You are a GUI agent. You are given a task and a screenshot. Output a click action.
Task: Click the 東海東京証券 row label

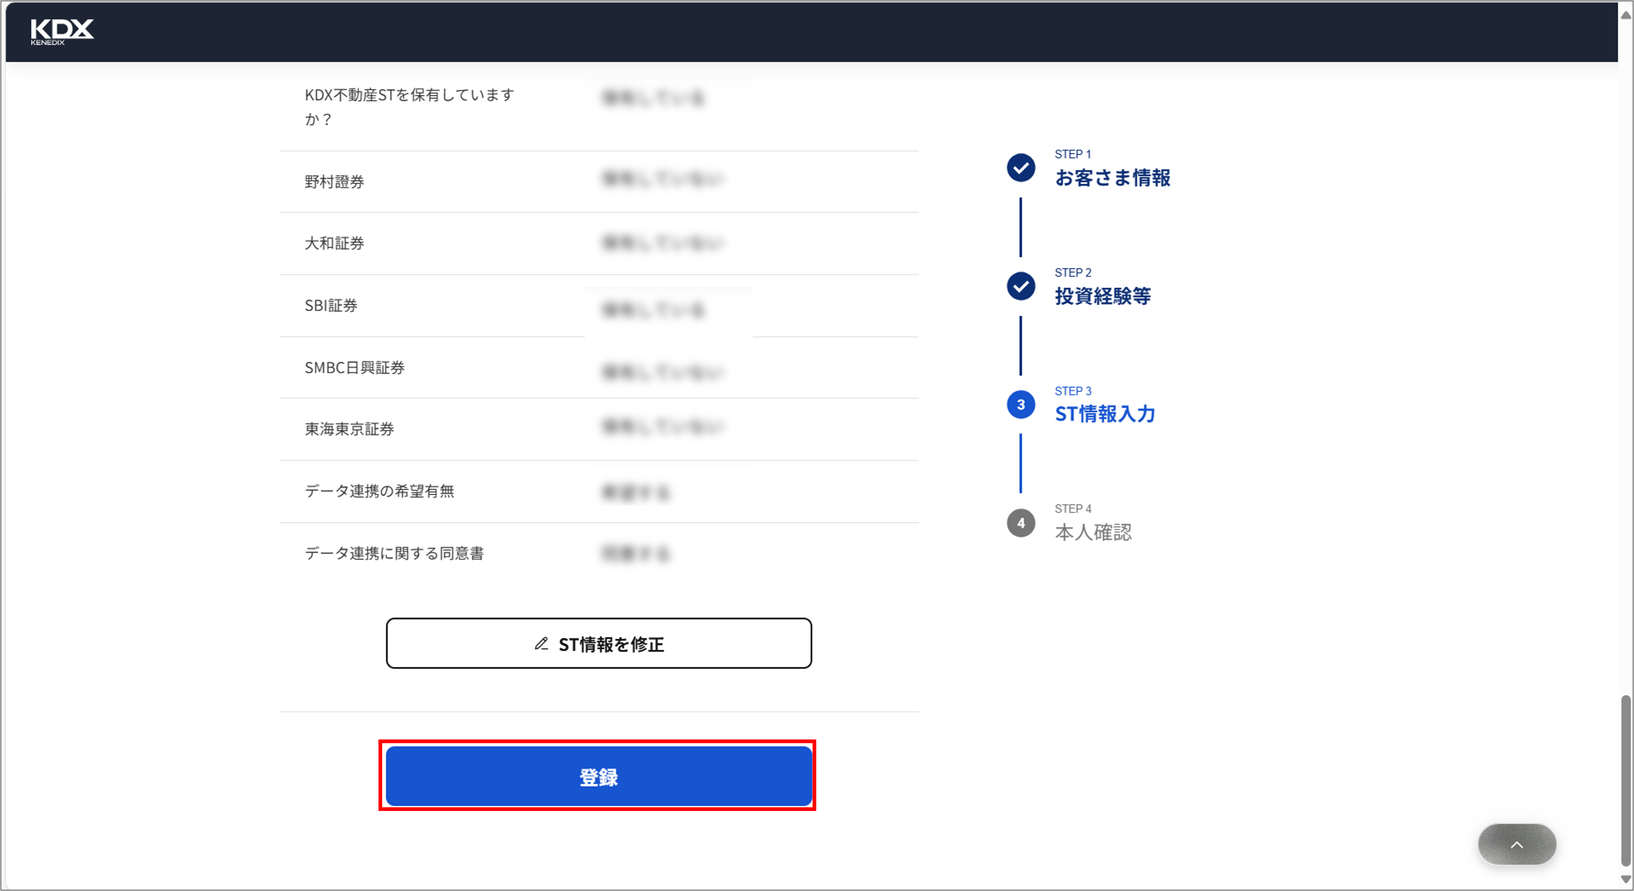coord(350,429)
